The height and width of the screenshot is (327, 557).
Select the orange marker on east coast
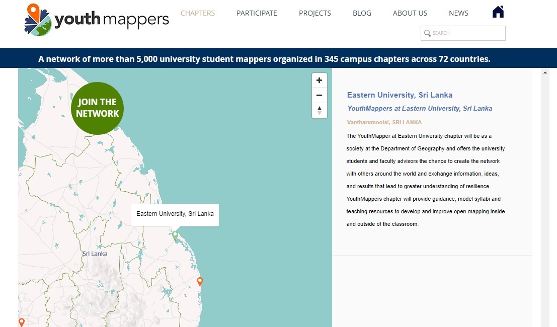click(x=200, y=281)
